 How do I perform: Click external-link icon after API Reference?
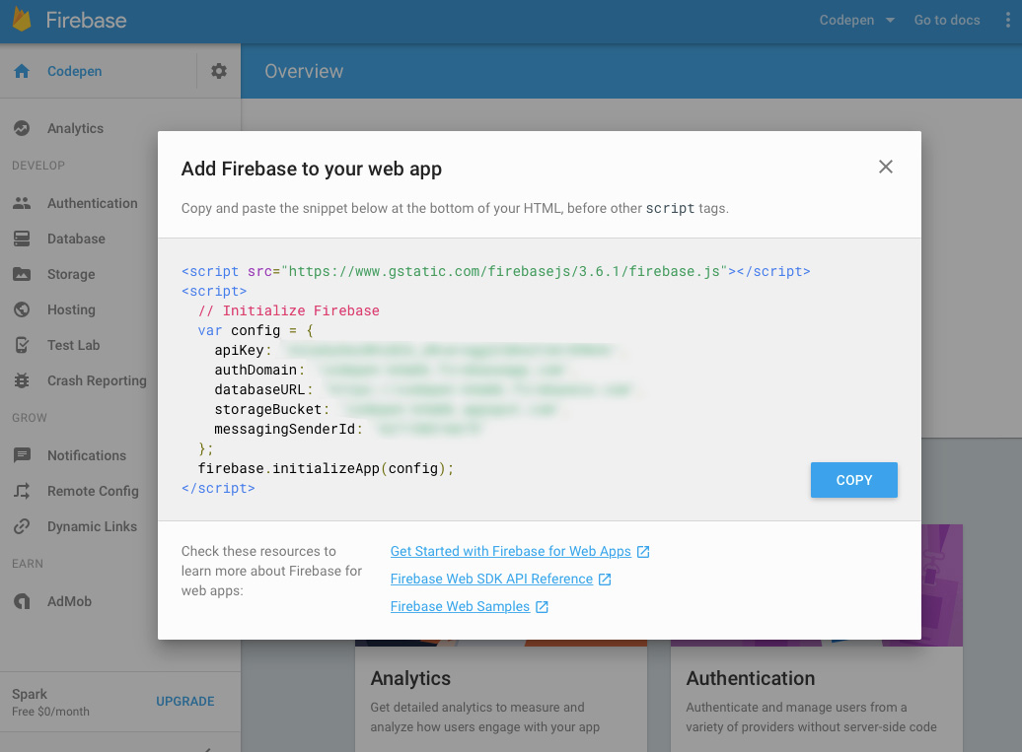(x=605, y=579)
